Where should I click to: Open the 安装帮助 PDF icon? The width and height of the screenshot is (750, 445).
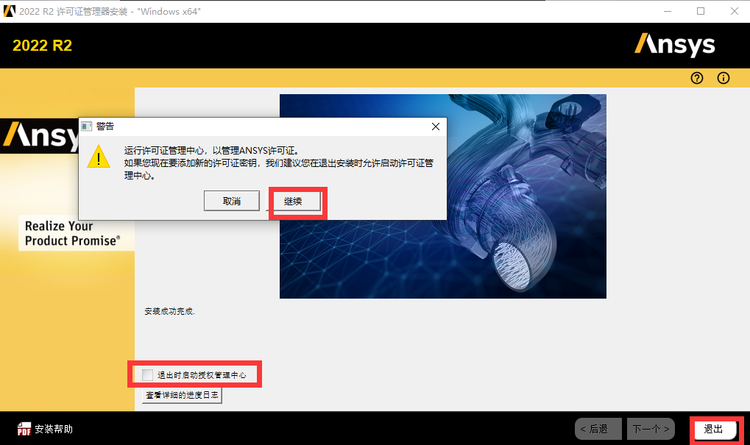[x=24, y=429]
